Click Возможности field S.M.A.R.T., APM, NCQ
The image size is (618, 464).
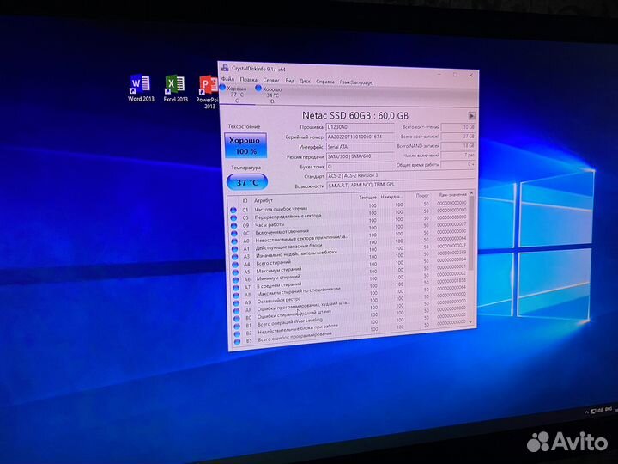tap(401, 185)
